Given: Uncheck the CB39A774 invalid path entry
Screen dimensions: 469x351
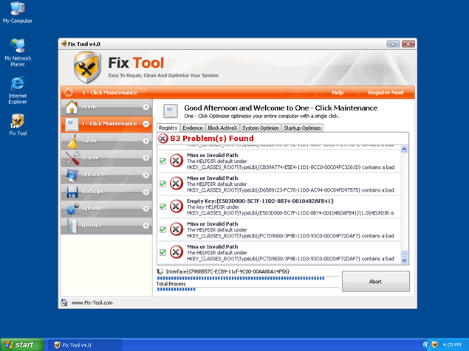Looking at the screenshot, I should click(163, 161).
